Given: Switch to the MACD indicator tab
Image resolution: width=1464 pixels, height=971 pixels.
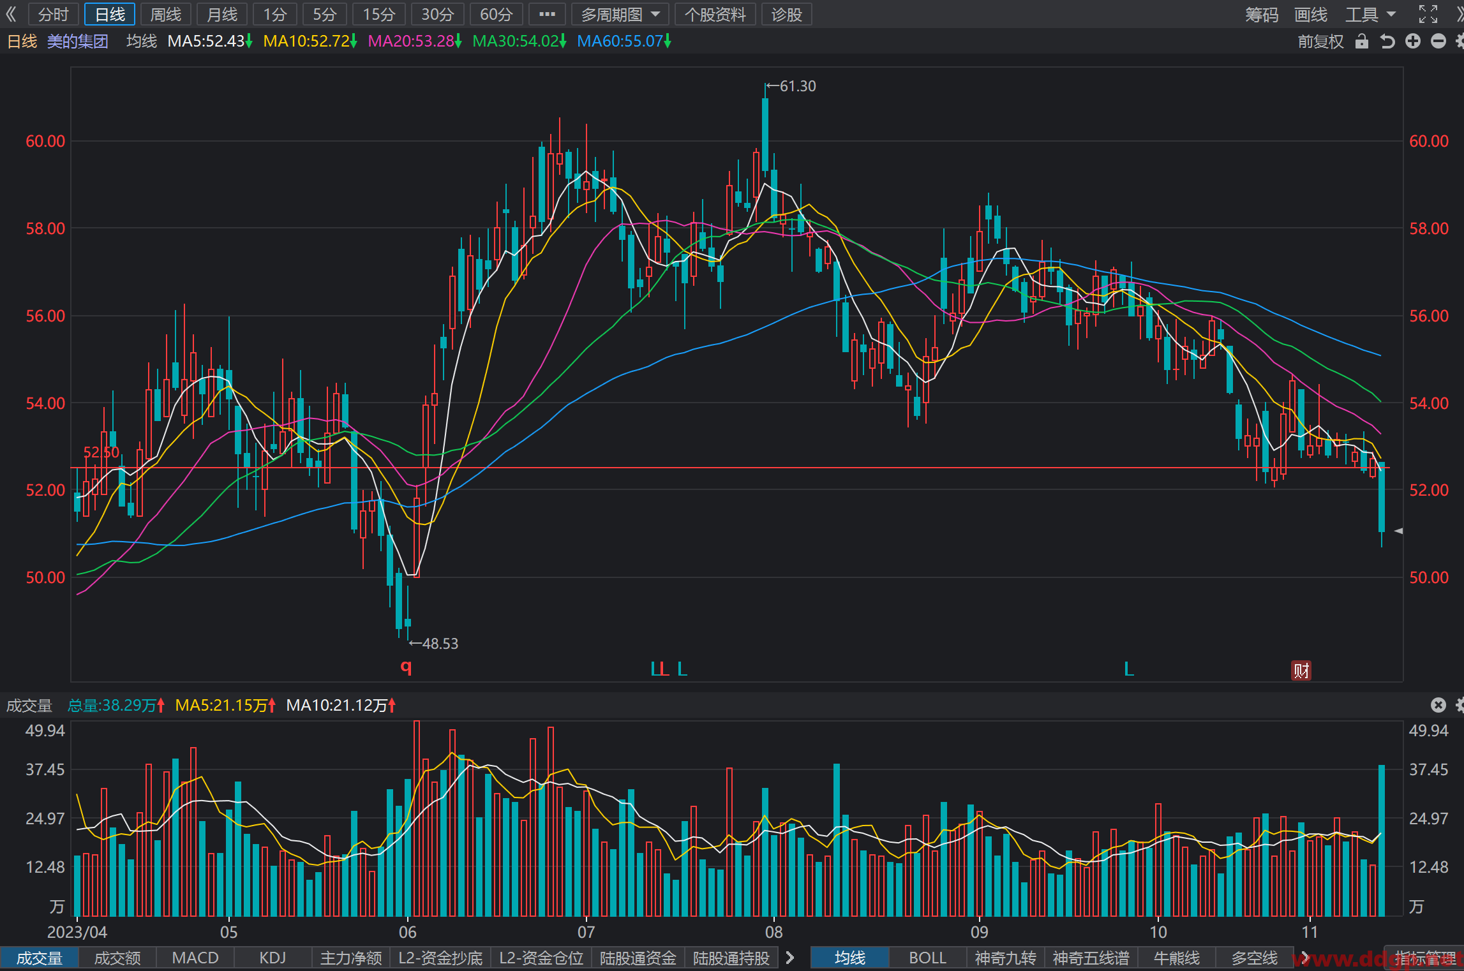Looking at the screenshot, I should (x=195, y=958).
